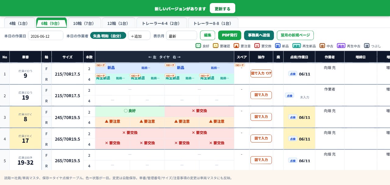
Task: Click the 矢島 明和(自分) worker chip
Action: (108, 36)
